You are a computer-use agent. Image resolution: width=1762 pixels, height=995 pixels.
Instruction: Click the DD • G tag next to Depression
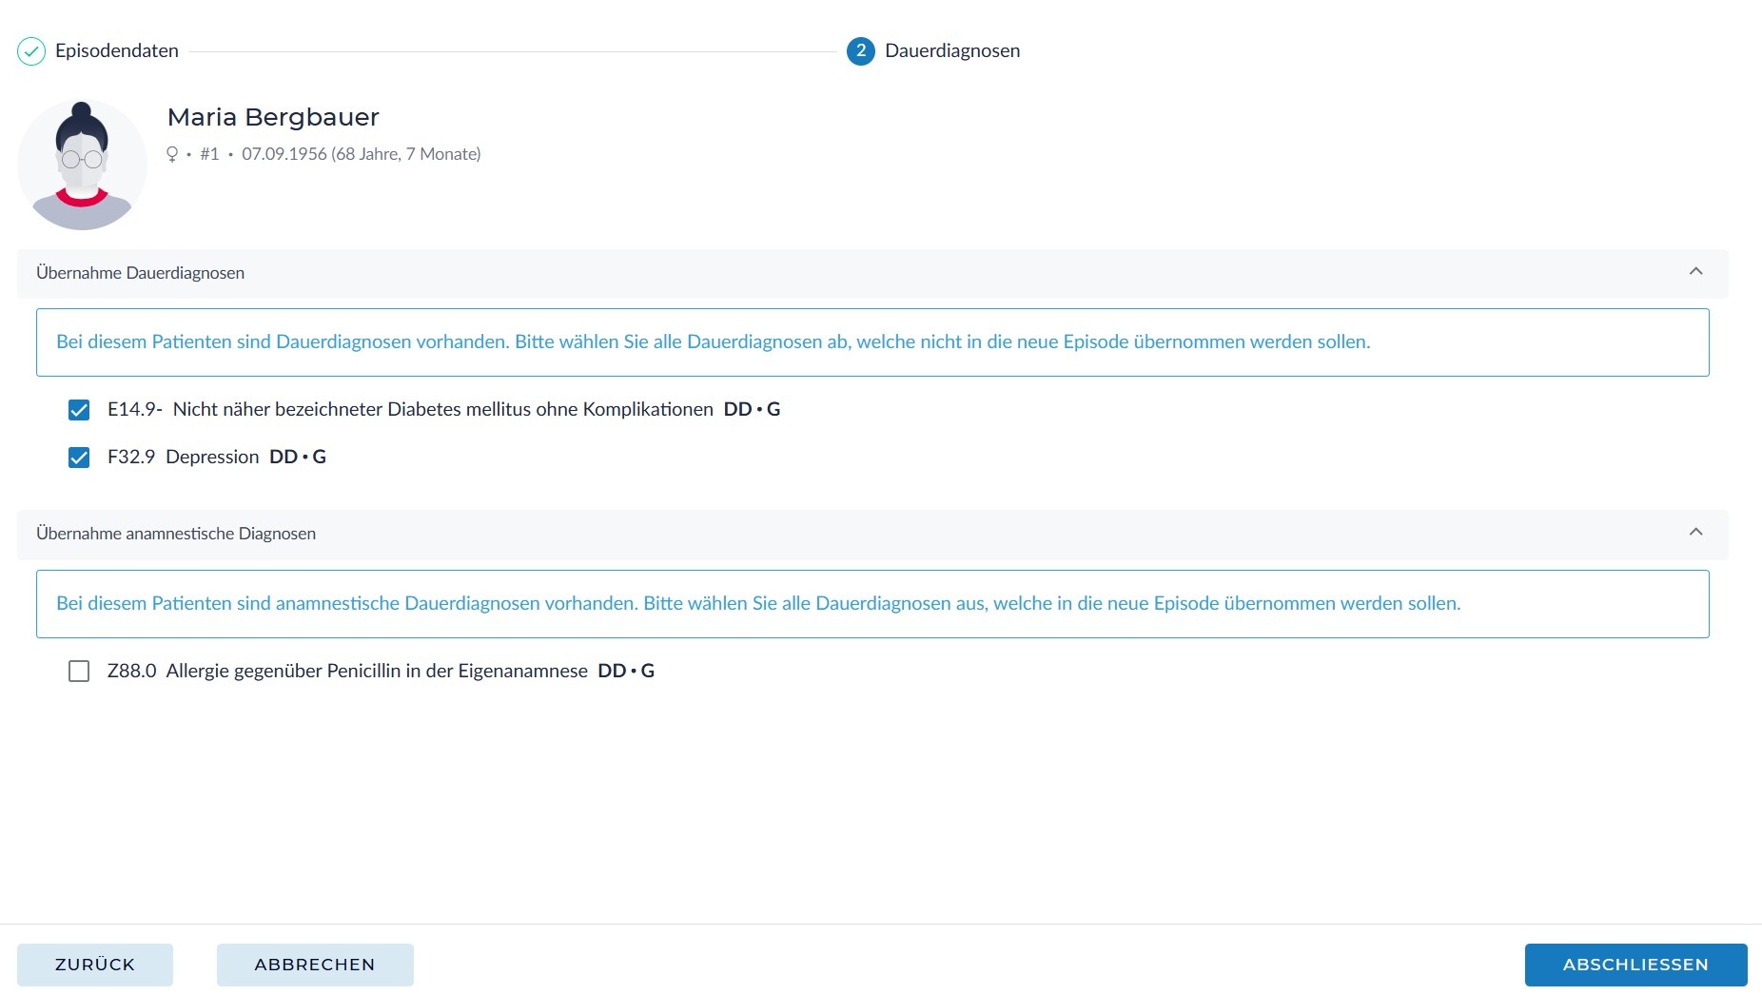(x=298, y=458)
